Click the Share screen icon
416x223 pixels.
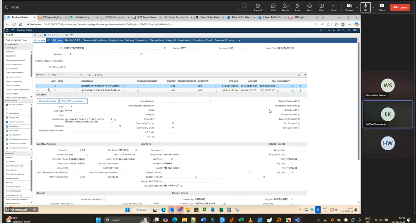pos(382,7)
